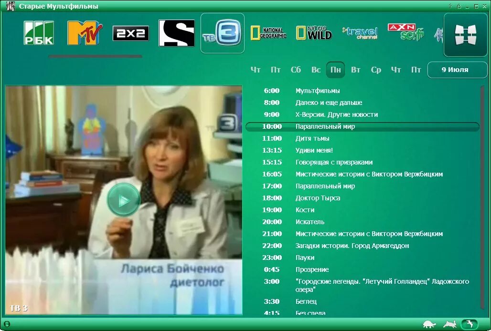The height and width of the screenshot is (331, 491).
Task: Select the last Чт day tab
Action: [x=396, y=70]
